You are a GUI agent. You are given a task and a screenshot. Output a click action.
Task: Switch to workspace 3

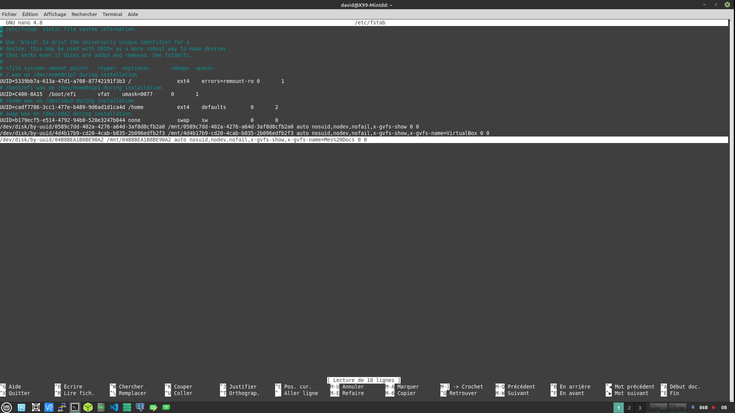tap(640, 408)
